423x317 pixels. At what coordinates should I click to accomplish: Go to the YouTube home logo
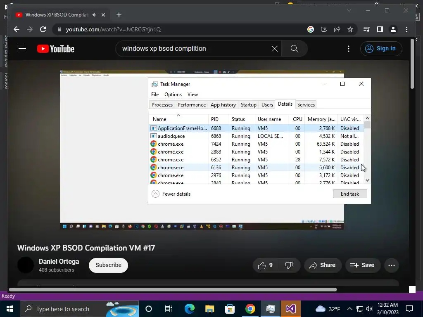tap(56, 49)
